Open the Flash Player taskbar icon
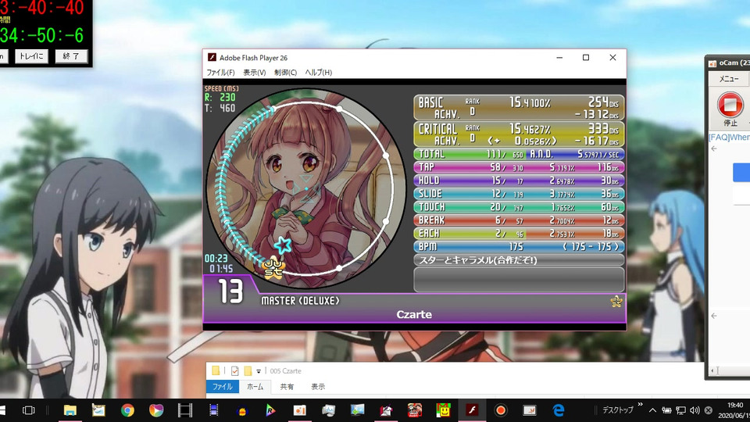The height and width of the screenshot is (422, 750). [472, 410]
